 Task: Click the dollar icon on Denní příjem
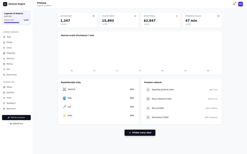click(x=177, y=16)
